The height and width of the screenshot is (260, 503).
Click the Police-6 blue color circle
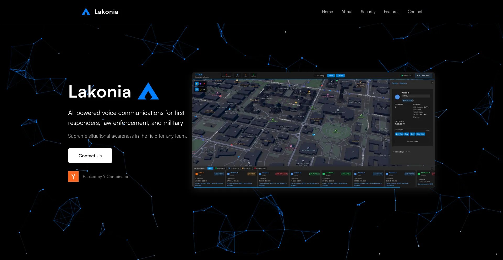pos(397,97)
